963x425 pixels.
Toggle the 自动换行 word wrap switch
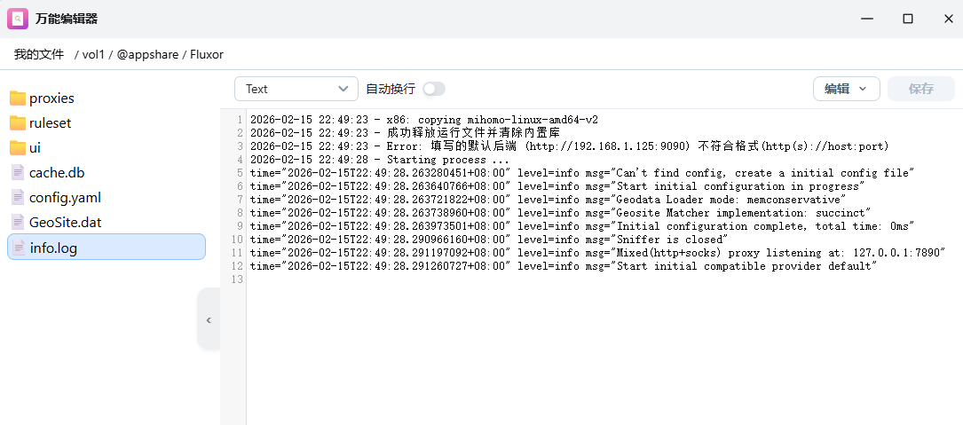click(x=434, y=89)
